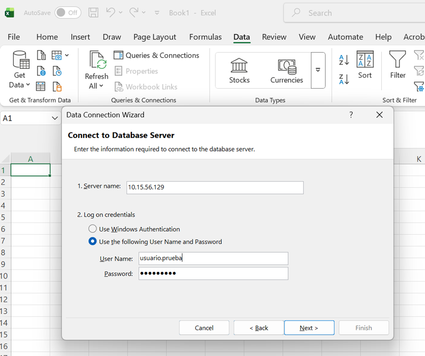Sort ascending with the A to Z icon
Screen dimensions: 425x356
(x=344, y=60)
